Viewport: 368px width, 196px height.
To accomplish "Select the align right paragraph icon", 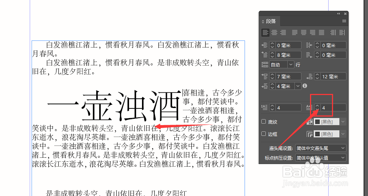I will [x=283, y=33].
